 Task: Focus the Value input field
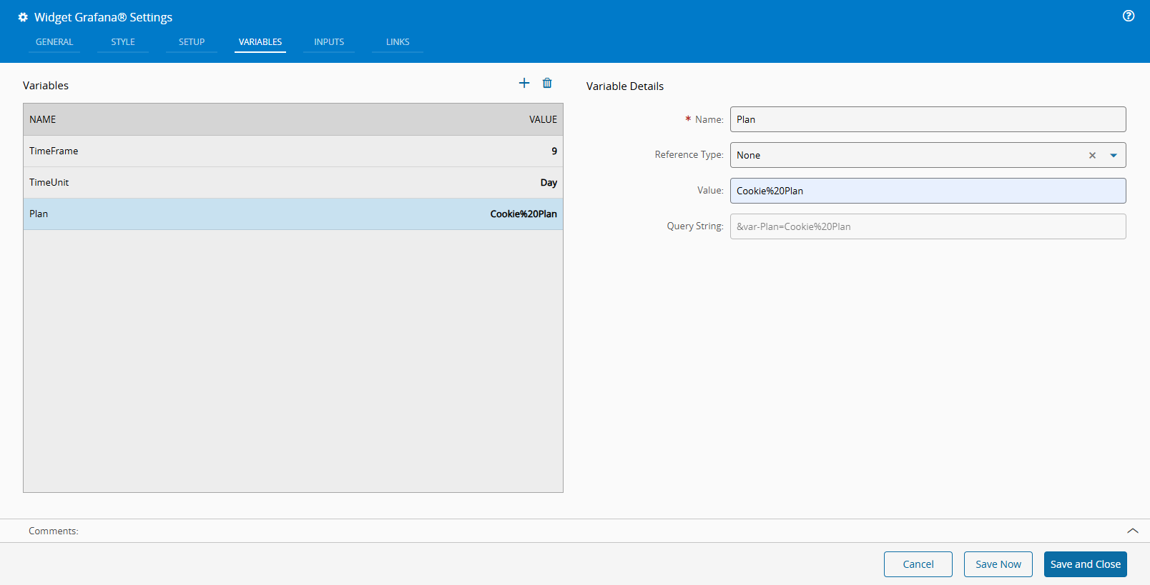(928, 191)
